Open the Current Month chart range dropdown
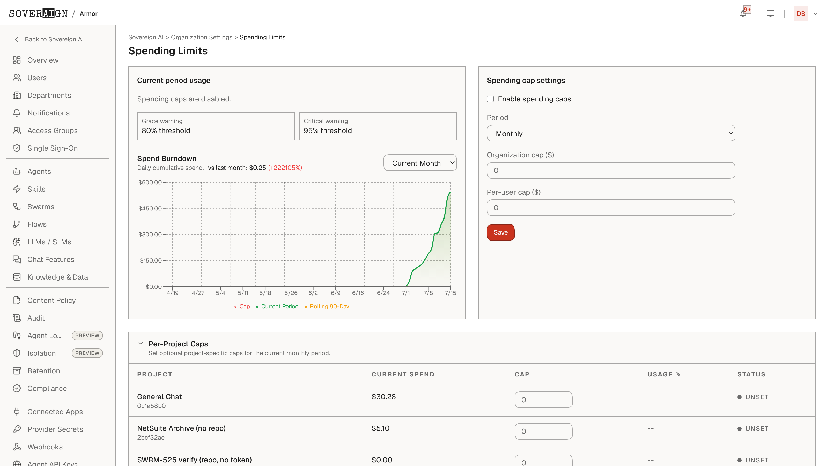This screenshot has width=828, height=466. pyautogui.click(x=420, y=163)
